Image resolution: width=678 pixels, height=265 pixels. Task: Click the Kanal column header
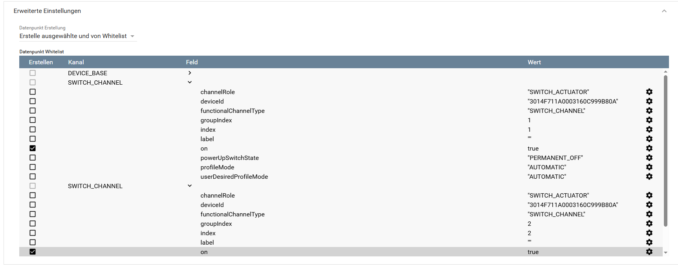76,62
